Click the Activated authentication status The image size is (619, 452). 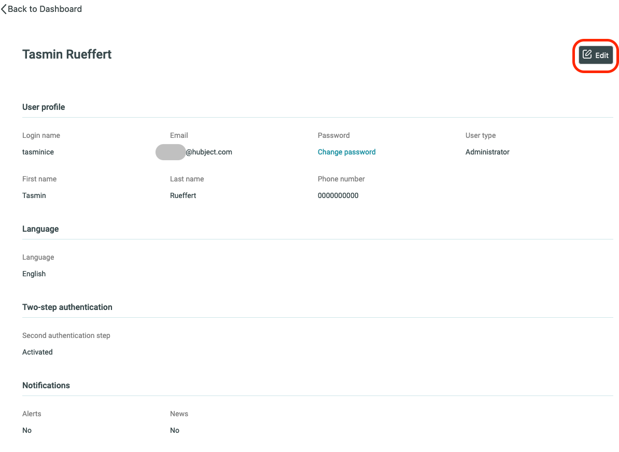click(37, 352)
